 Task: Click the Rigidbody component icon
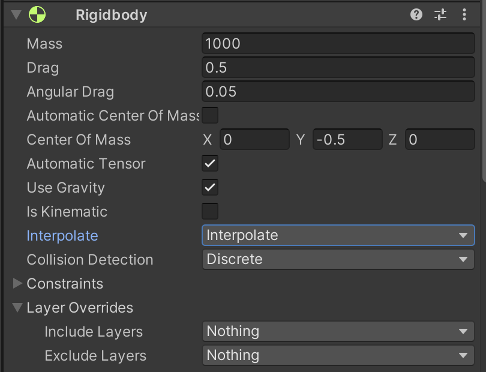pyautogui.click(x=38, y=15)
